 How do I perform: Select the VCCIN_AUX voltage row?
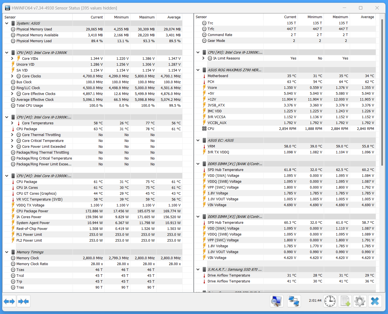285,123
